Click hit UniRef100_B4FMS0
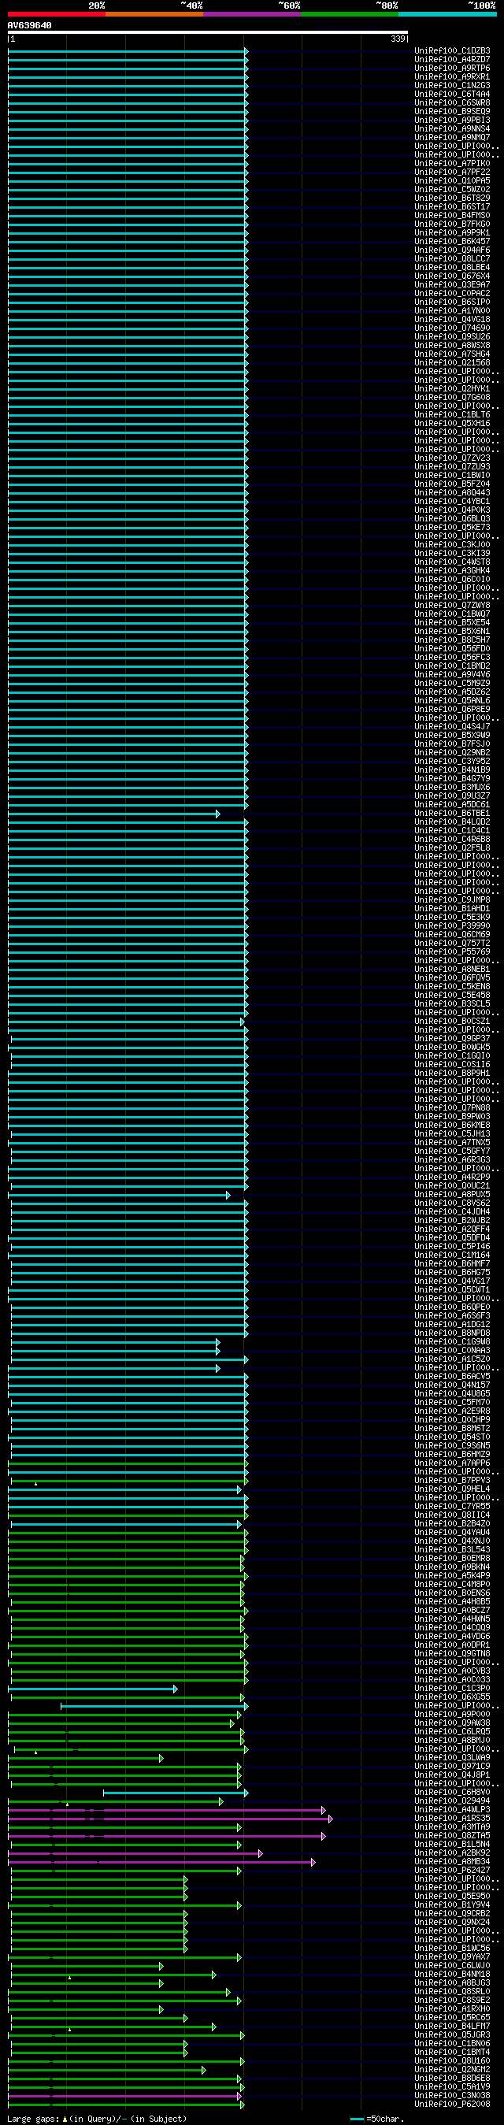Screen dimensions: 504x2125 pos(452,215)
